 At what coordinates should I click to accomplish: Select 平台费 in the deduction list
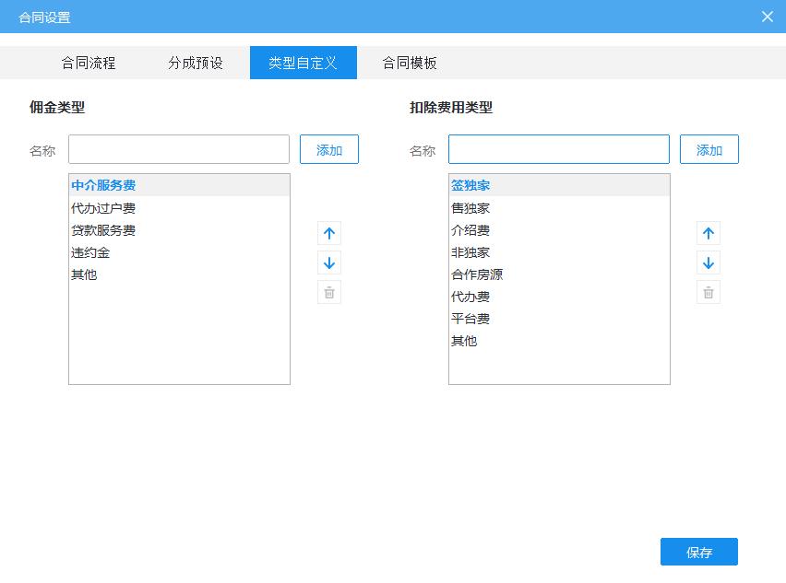468,318
